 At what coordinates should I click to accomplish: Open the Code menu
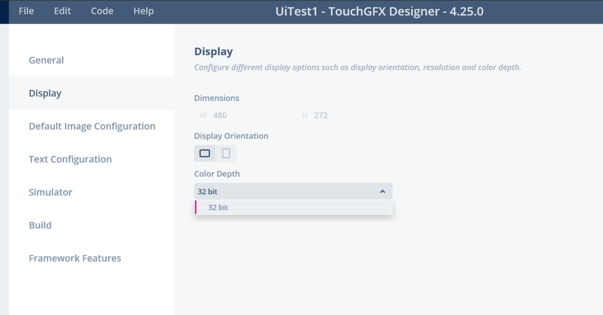point(102,11)
